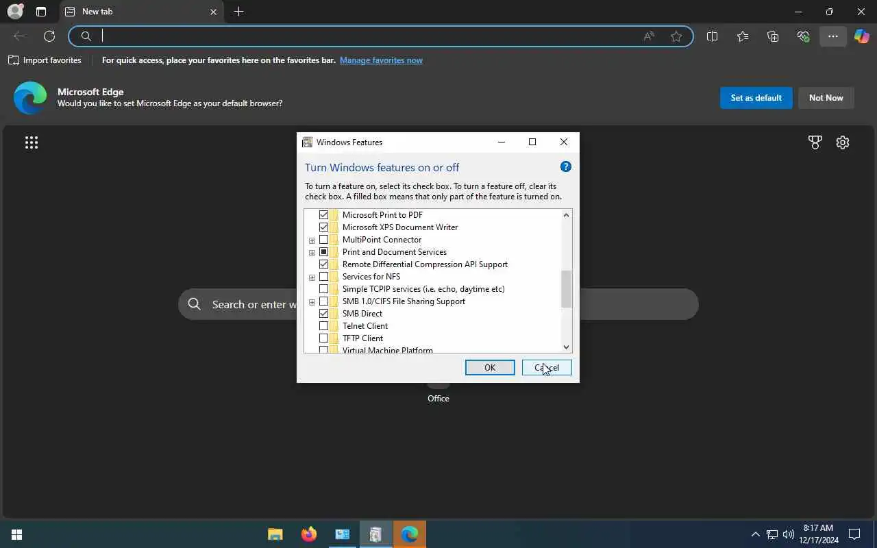Open the Split screen icon

[x=712, y=36]
